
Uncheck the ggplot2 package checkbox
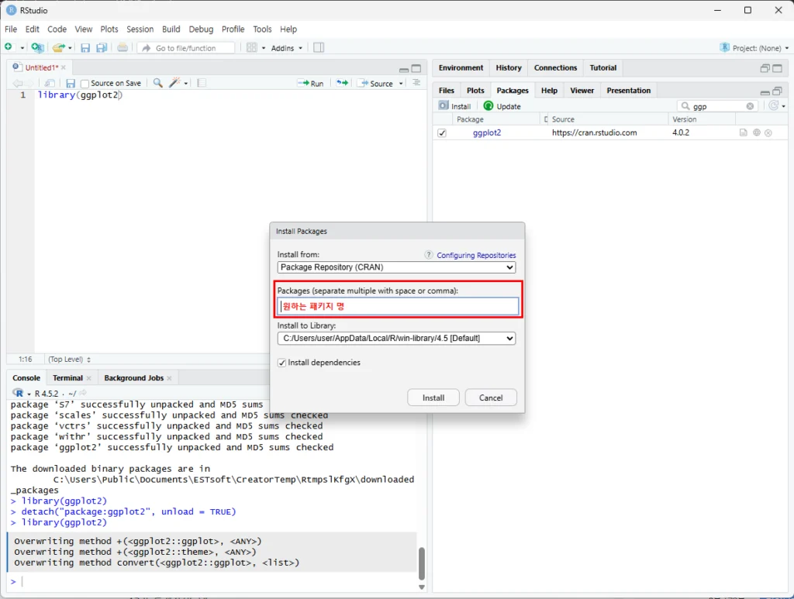(x=442, y=133)
